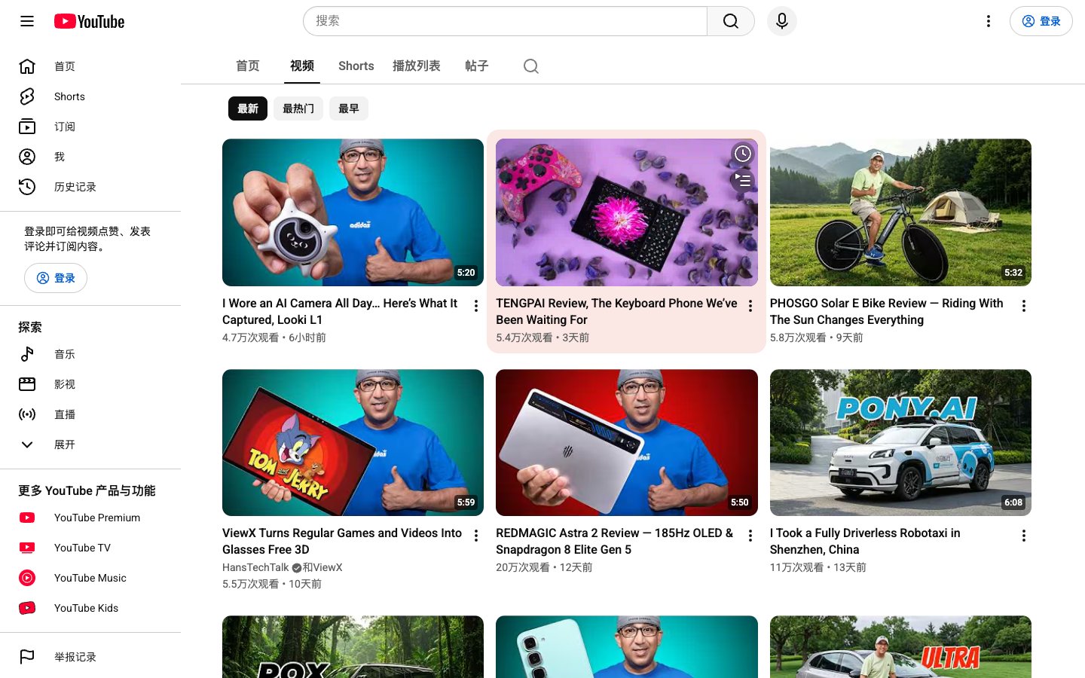Open the Looki L1 AI camera thumbnail
Viewport: 1085px width, 678px height.
(x=353, y=212)
